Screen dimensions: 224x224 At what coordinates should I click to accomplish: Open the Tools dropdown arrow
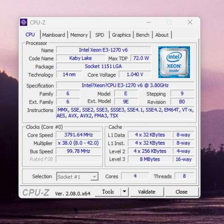click(x=125, y=192)
